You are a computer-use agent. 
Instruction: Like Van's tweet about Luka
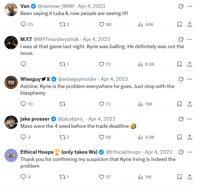(x=101, y=25)
